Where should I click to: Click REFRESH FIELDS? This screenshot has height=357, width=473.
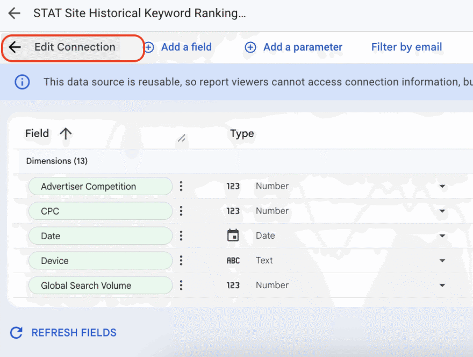point(63,333)
